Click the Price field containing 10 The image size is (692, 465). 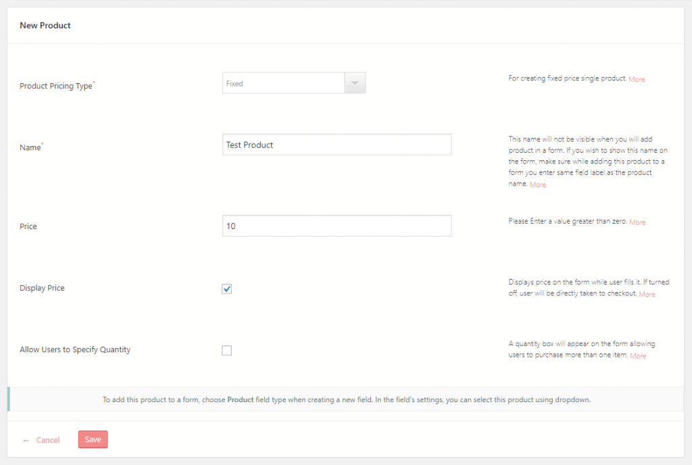[x=337, y=225]
